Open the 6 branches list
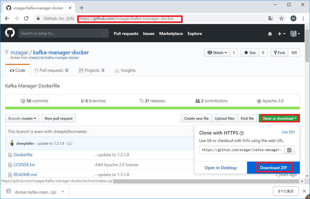The width and height of the screenshot is (310, 199). (x=93, y=101)
